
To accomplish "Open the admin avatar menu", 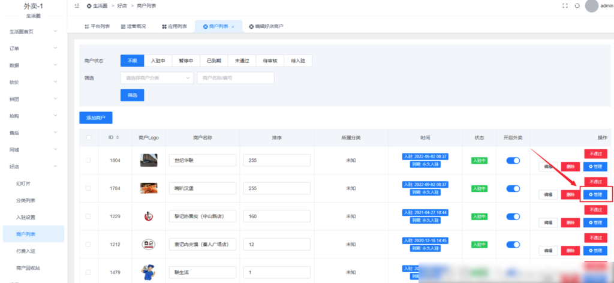I will coord(592,6).
